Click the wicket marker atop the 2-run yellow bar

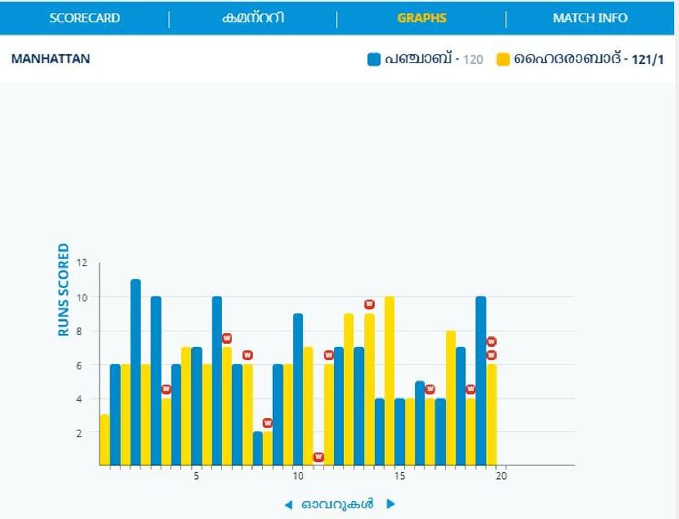pyautogui.click(x=267, y=423)
